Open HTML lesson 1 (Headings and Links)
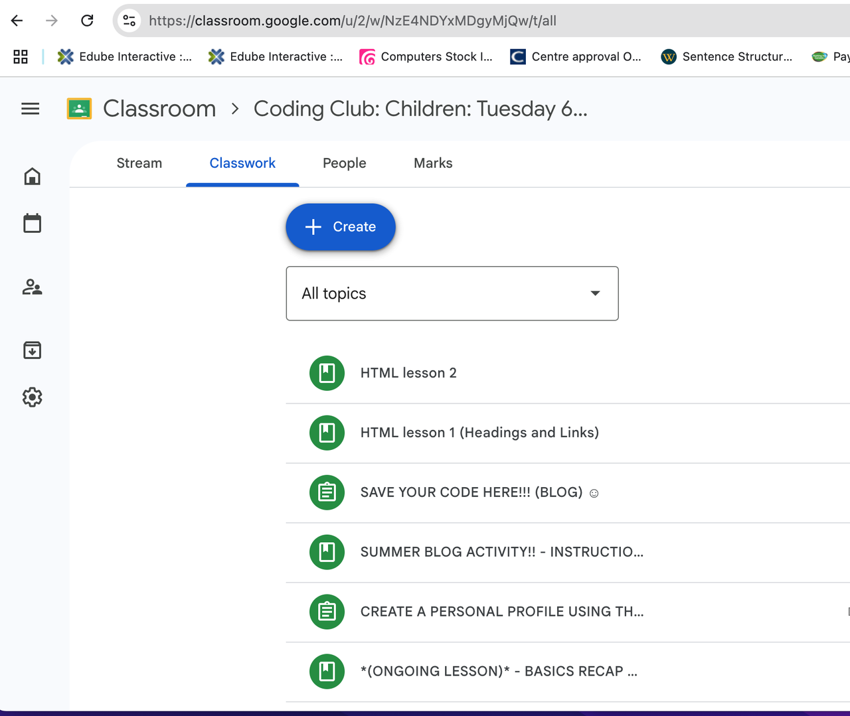This screenshot has width=850, height=716. (x=568, y=433)
